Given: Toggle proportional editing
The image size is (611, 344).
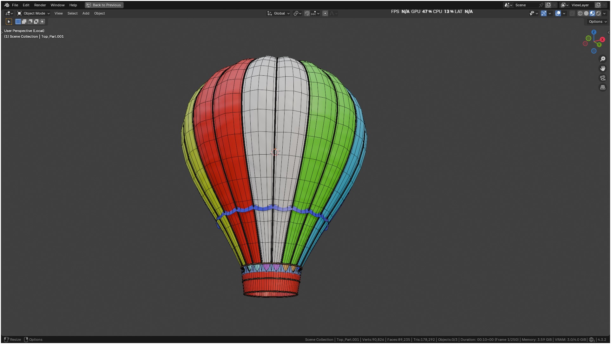Looking at the screenshot, I should pyautogui.click(x=325, y=13).
